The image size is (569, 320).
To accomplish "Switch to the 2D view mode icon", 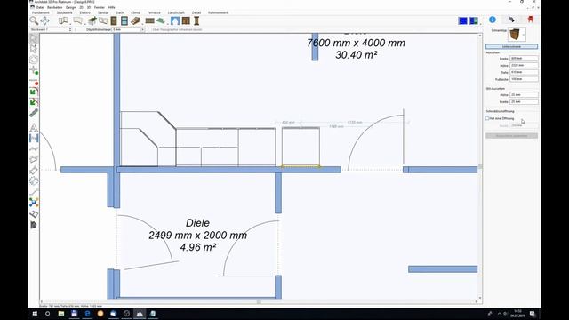I will point(462,20).
